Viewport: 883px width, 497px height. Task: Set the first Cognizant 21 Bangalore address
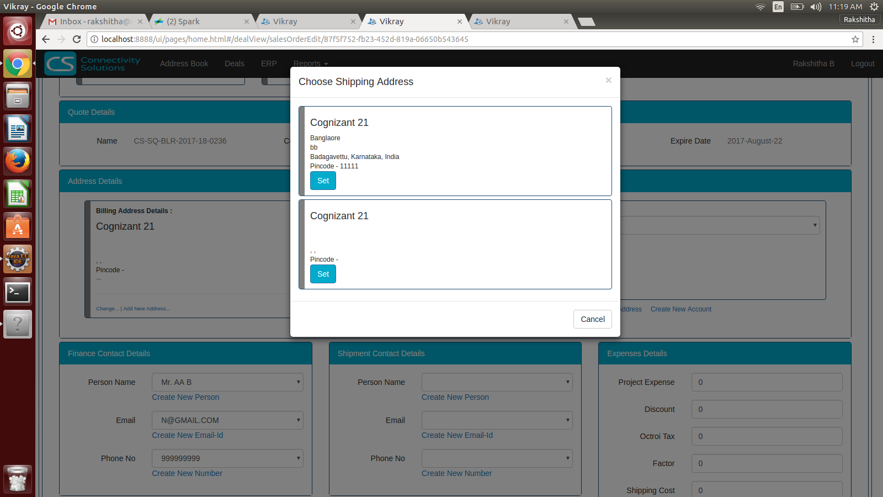(x=323, y=181)
